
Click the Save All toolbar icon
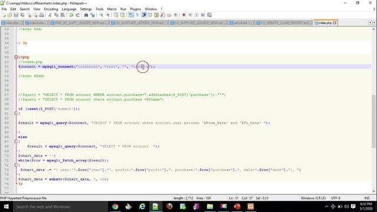(22, 15)
